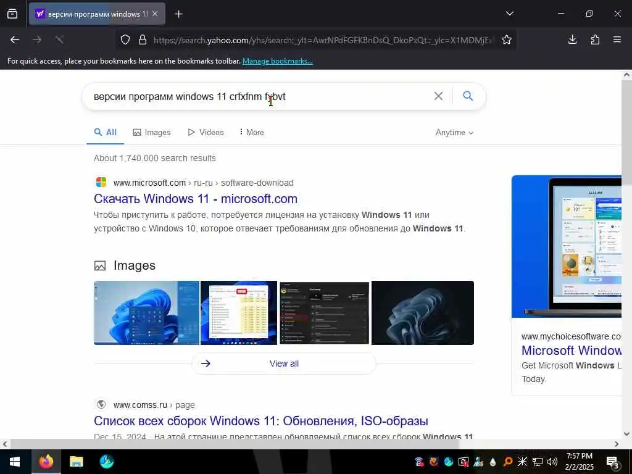Go back to previous page
Image resolution: width=632 pixels, height=474 pixels.
[15, 39]
